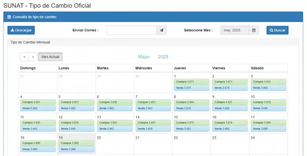This screenshot has height=156, width=307.
Task: Select Venta 3.665 on Saturday May 3
Action: click(x=268, y=88)
